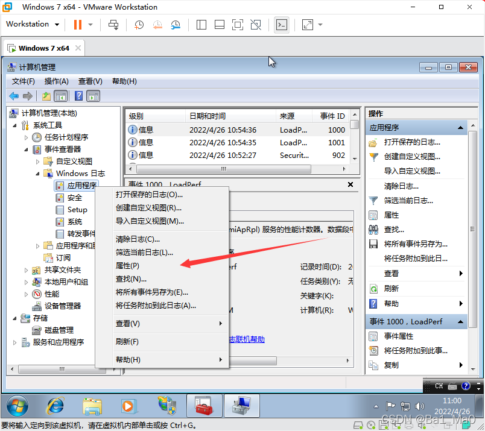Click Refresh icon in the Actions pane
This screenshot has width=485, height=431.
pyautogui.click(x=373, y=289)
